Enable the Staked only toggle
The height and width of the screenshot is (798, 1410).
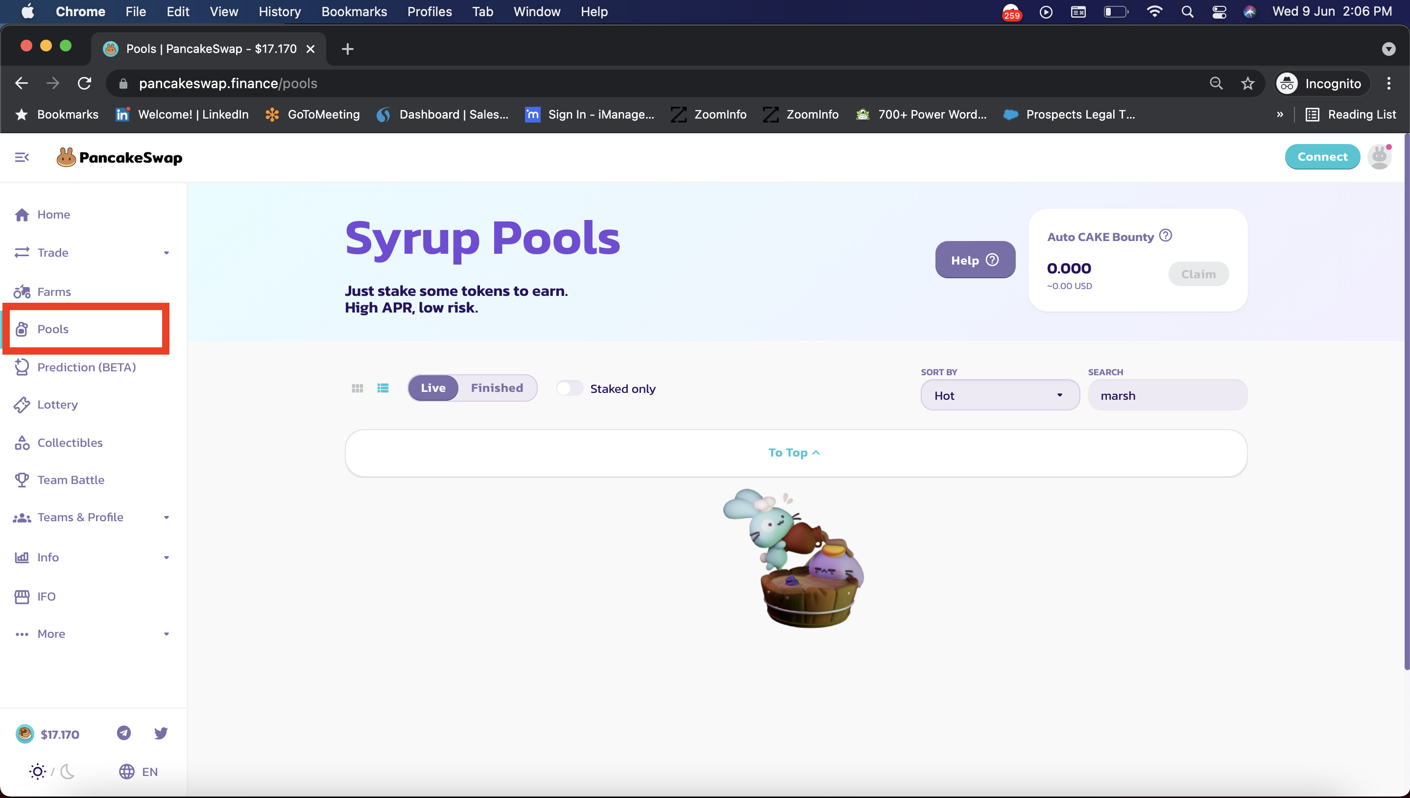pos(570,388)
